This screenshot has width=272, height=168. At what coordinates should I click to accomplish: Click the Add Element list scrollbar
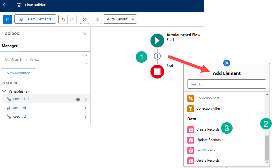pyautogui.click(x=267, y=147)
